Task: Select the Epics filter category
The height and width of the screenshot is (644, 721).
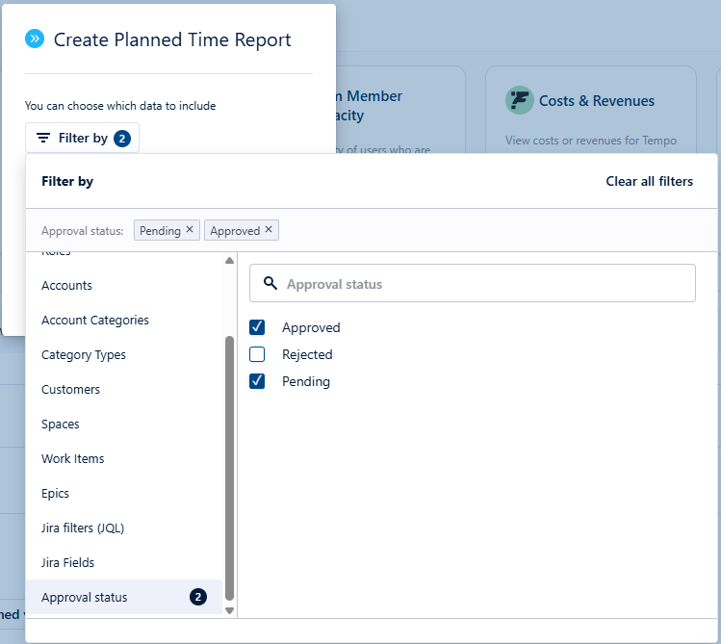Action: tap(124, 493)
